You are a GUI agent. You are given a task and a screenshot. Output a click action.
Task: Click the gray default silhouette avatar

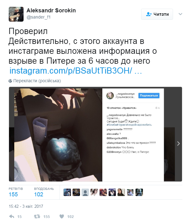click(x=85, y=192)
